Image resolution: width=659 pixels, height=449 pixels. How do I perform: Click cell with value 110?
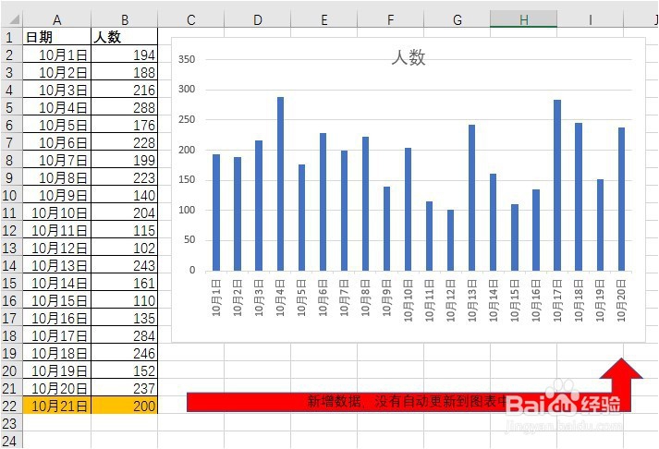click(x=125, y=300)
